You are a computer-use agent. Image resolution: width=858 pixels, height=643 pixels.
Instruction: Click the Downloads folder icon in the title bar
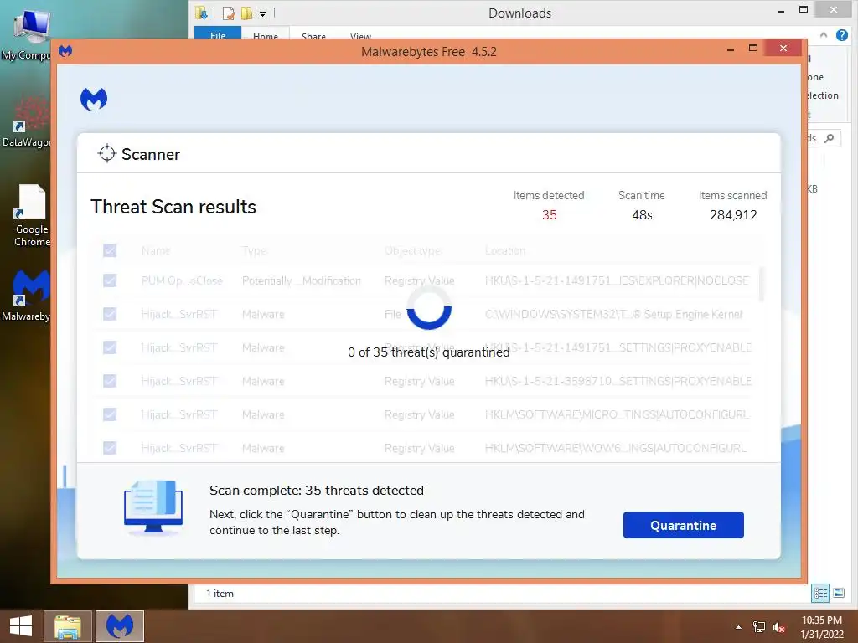click(x=201, y=13)
